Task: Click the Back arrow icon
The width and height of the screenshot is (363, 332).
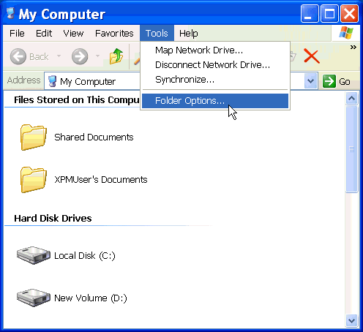Action: [18, 56]
